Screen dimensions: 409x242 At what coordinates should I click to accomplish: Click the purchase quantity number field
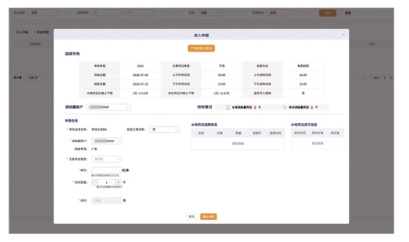107,183
